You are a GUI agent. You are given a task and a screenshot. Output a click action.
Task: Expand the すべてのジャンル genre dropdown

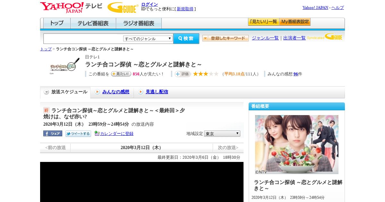coord(148,38)
